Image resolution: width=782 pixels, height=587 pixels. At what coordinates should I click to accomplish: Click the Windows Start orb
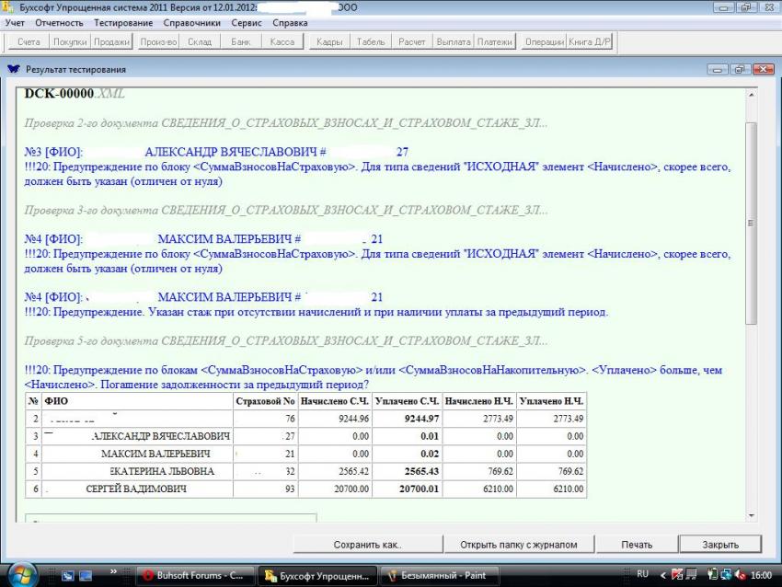pyautogui.click(x=23, y=574)
